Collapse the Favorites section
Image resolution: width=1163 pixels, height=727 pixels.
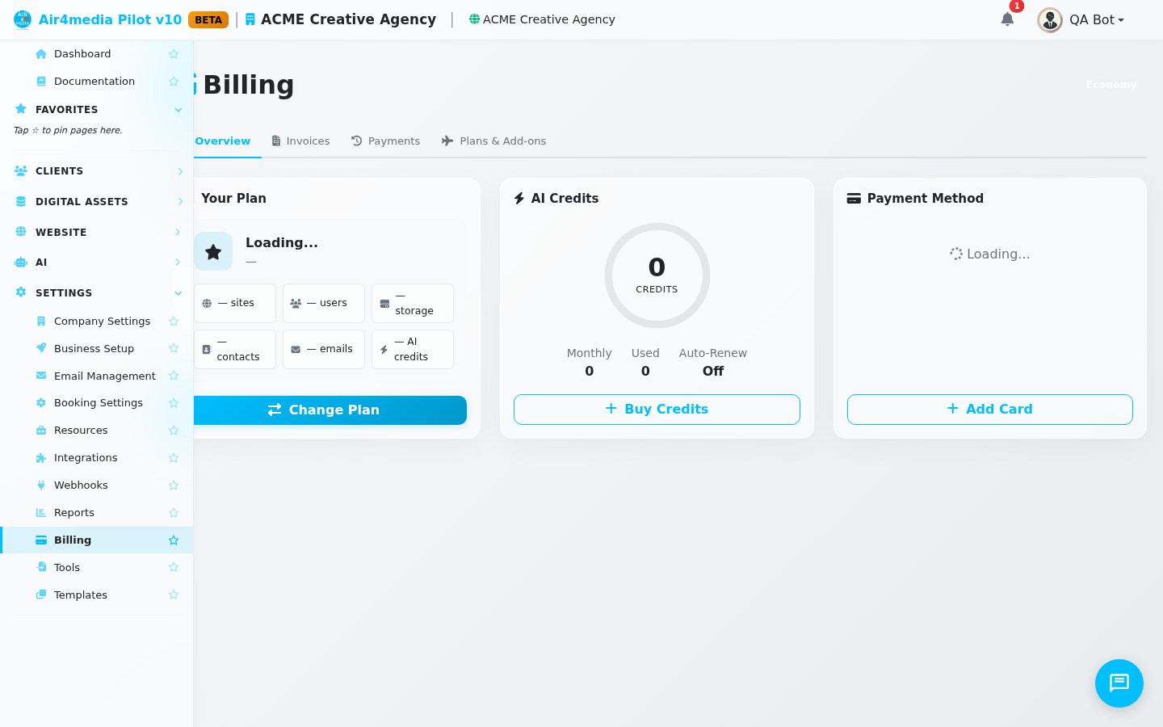click(97, 110)
